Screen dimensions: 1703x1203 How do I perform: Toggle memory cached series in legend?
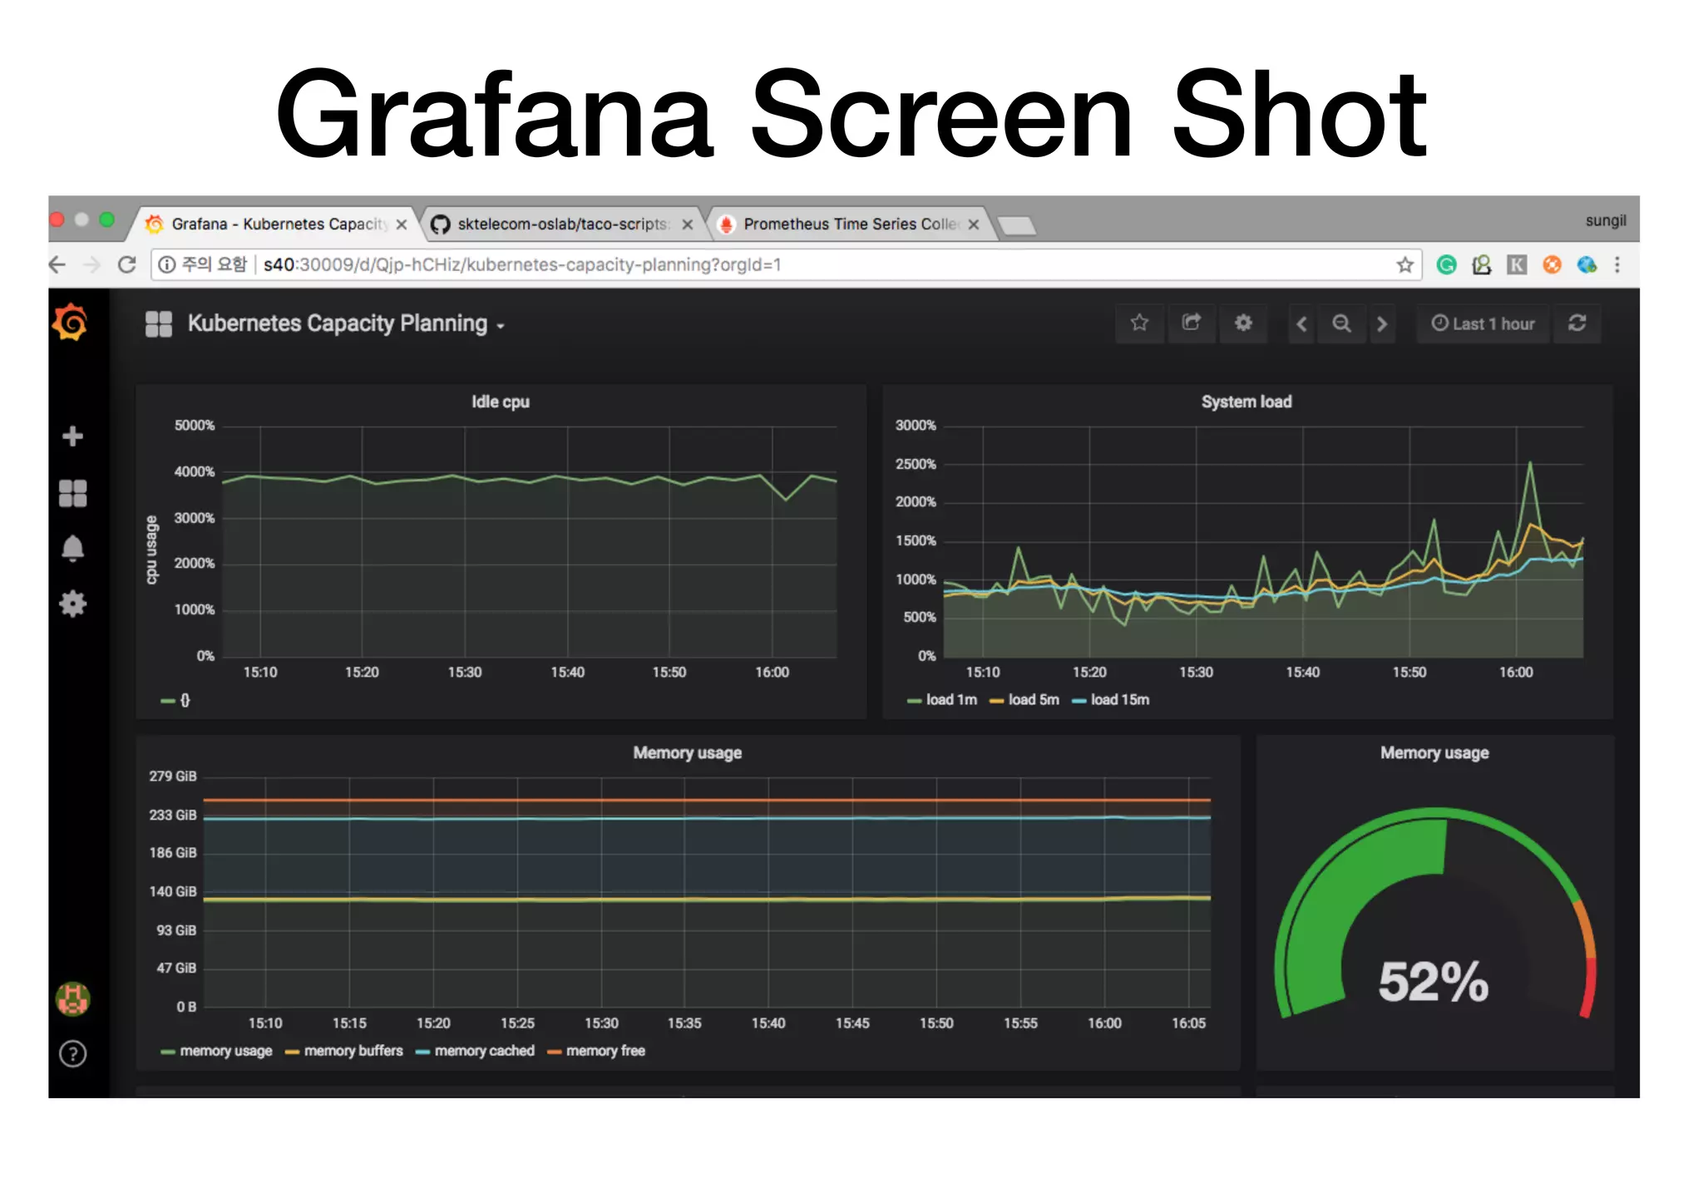tap(483, 1051)
